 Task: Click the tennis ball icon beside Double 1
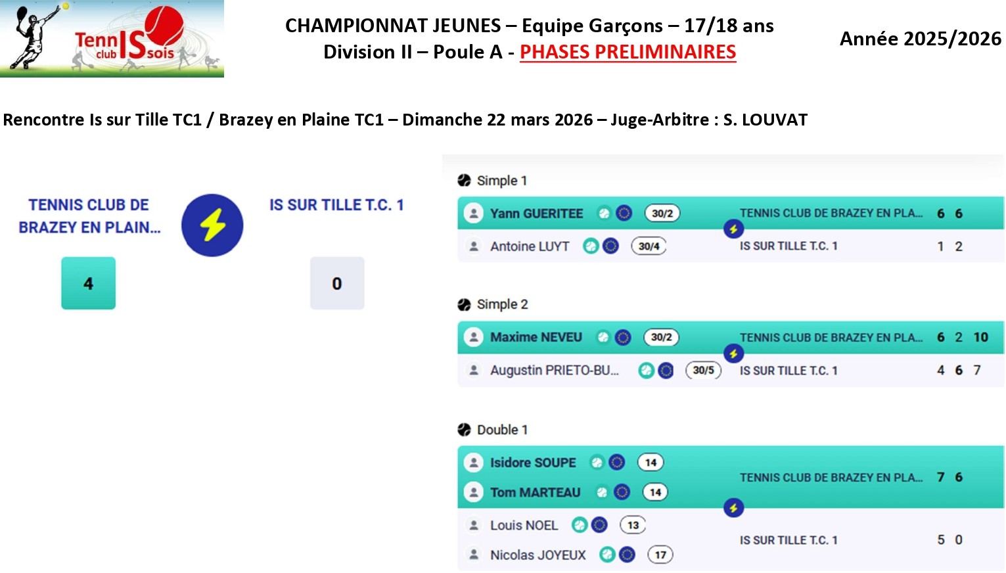tap(464, 430)
